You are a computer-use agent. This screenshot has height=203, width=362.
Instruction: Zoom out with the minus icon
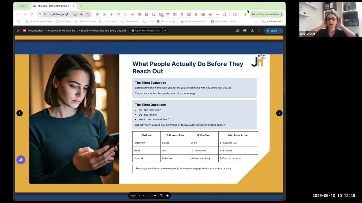155,195
